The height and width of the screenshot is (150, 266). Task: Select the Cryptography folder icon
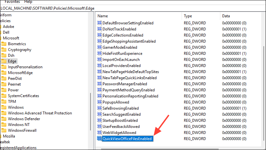coord(4,50)
